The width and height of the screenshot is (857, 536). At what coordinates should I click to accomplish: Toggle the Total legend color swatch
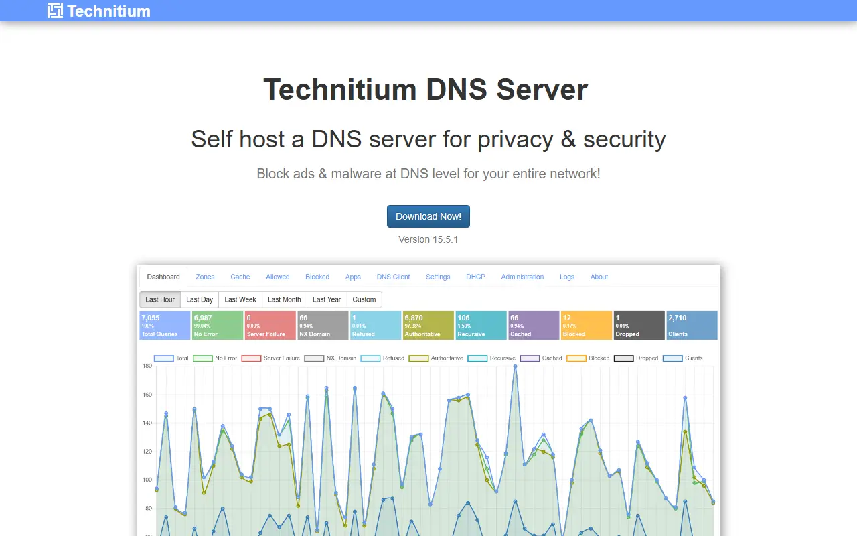click(164, 358)
